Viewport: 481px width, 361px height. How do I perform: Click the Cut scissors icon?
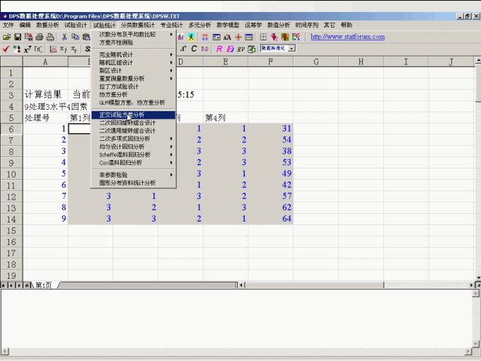pos(64,37)
